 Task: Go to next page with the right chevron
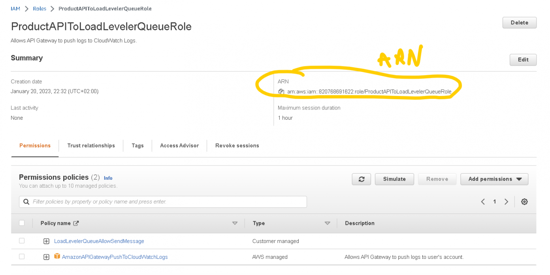point(506,202)
